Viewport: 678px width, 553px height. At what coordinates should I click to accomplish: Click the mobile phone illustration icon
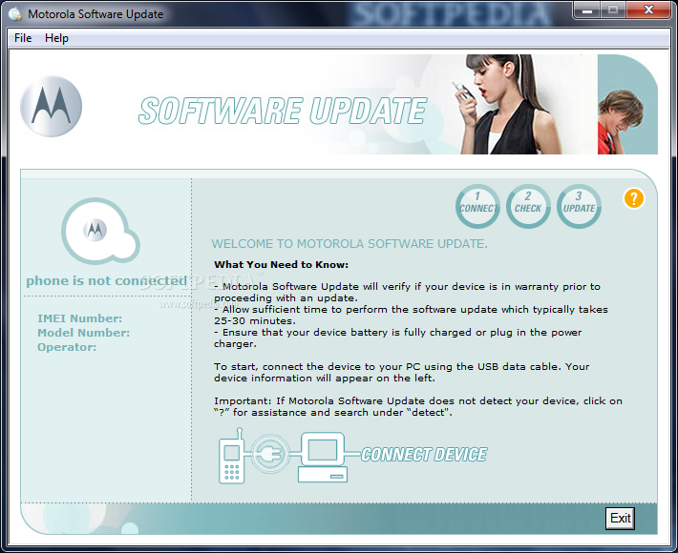click(x=232, y=456)
